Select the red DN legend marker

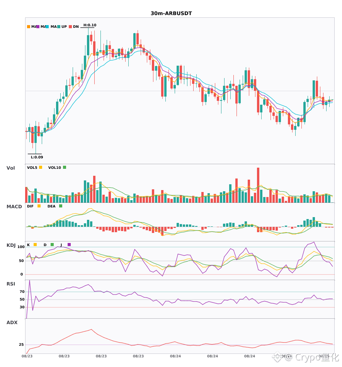(x=70, y=27)
